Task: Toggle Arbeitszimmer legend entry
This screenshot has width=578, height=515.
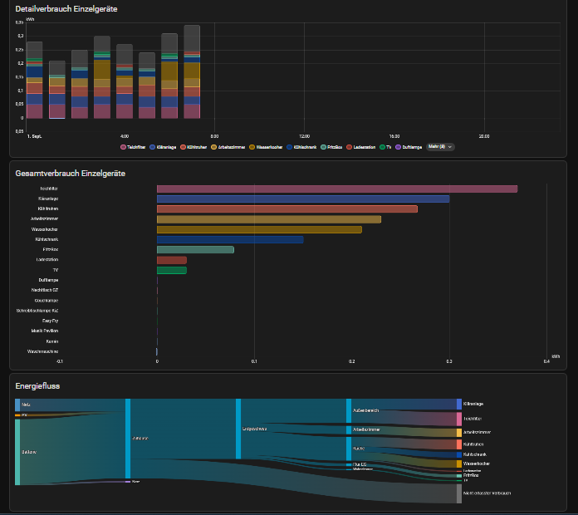Action: (227, 146)
